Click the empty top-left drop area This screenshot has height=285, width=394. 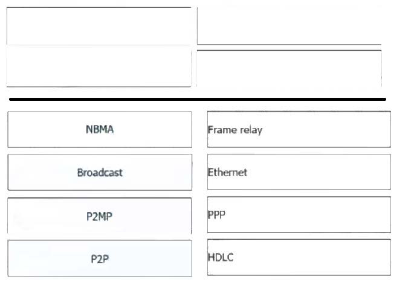coord(98,26)
